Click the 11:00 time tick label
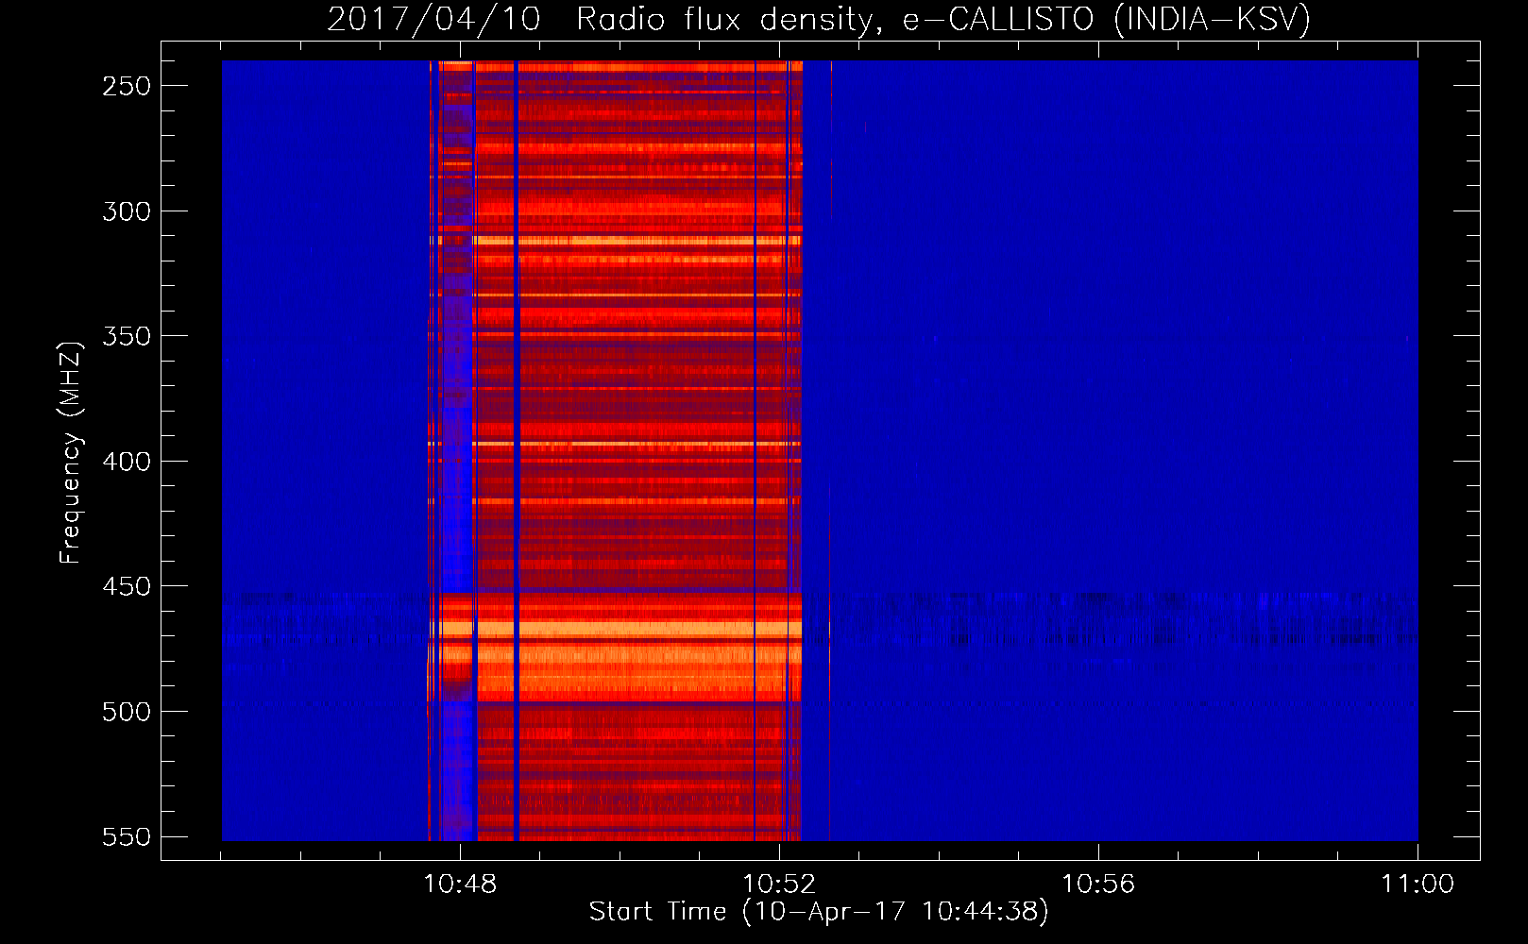The height and width of the screenshot is (944, 1528). point(1418,885)
